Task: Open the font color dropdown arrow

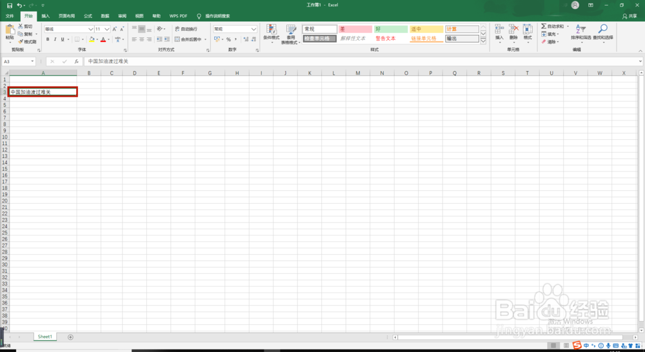Action: click(108, 40)
